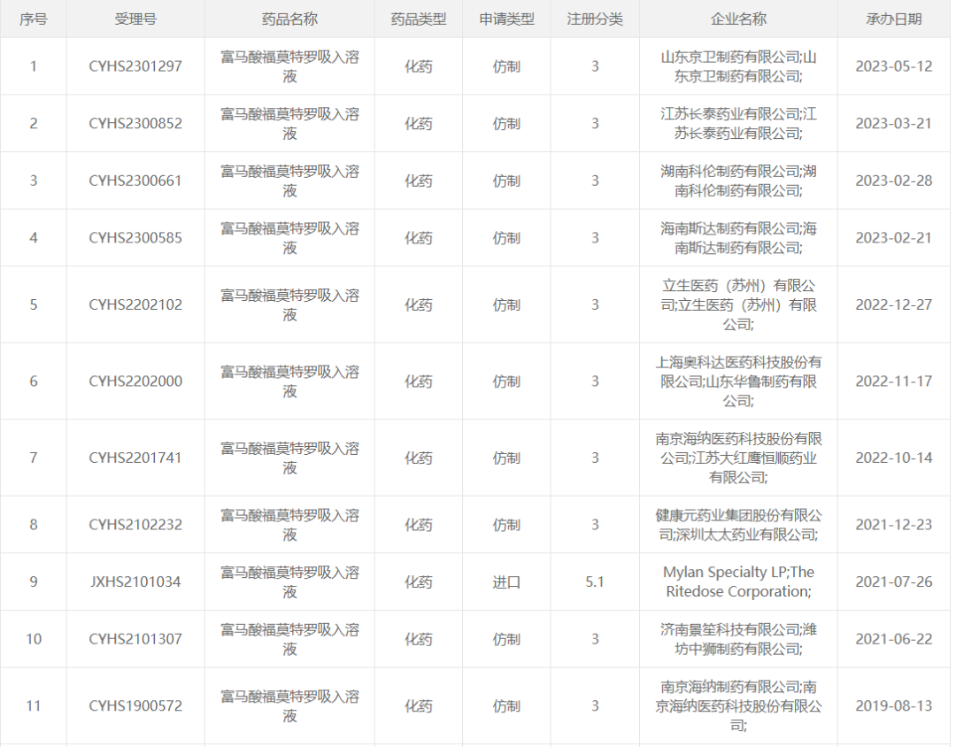Click the 药品类型 column header
The width and height of the screenshot is (956, 747).
(x=418, y=19)
